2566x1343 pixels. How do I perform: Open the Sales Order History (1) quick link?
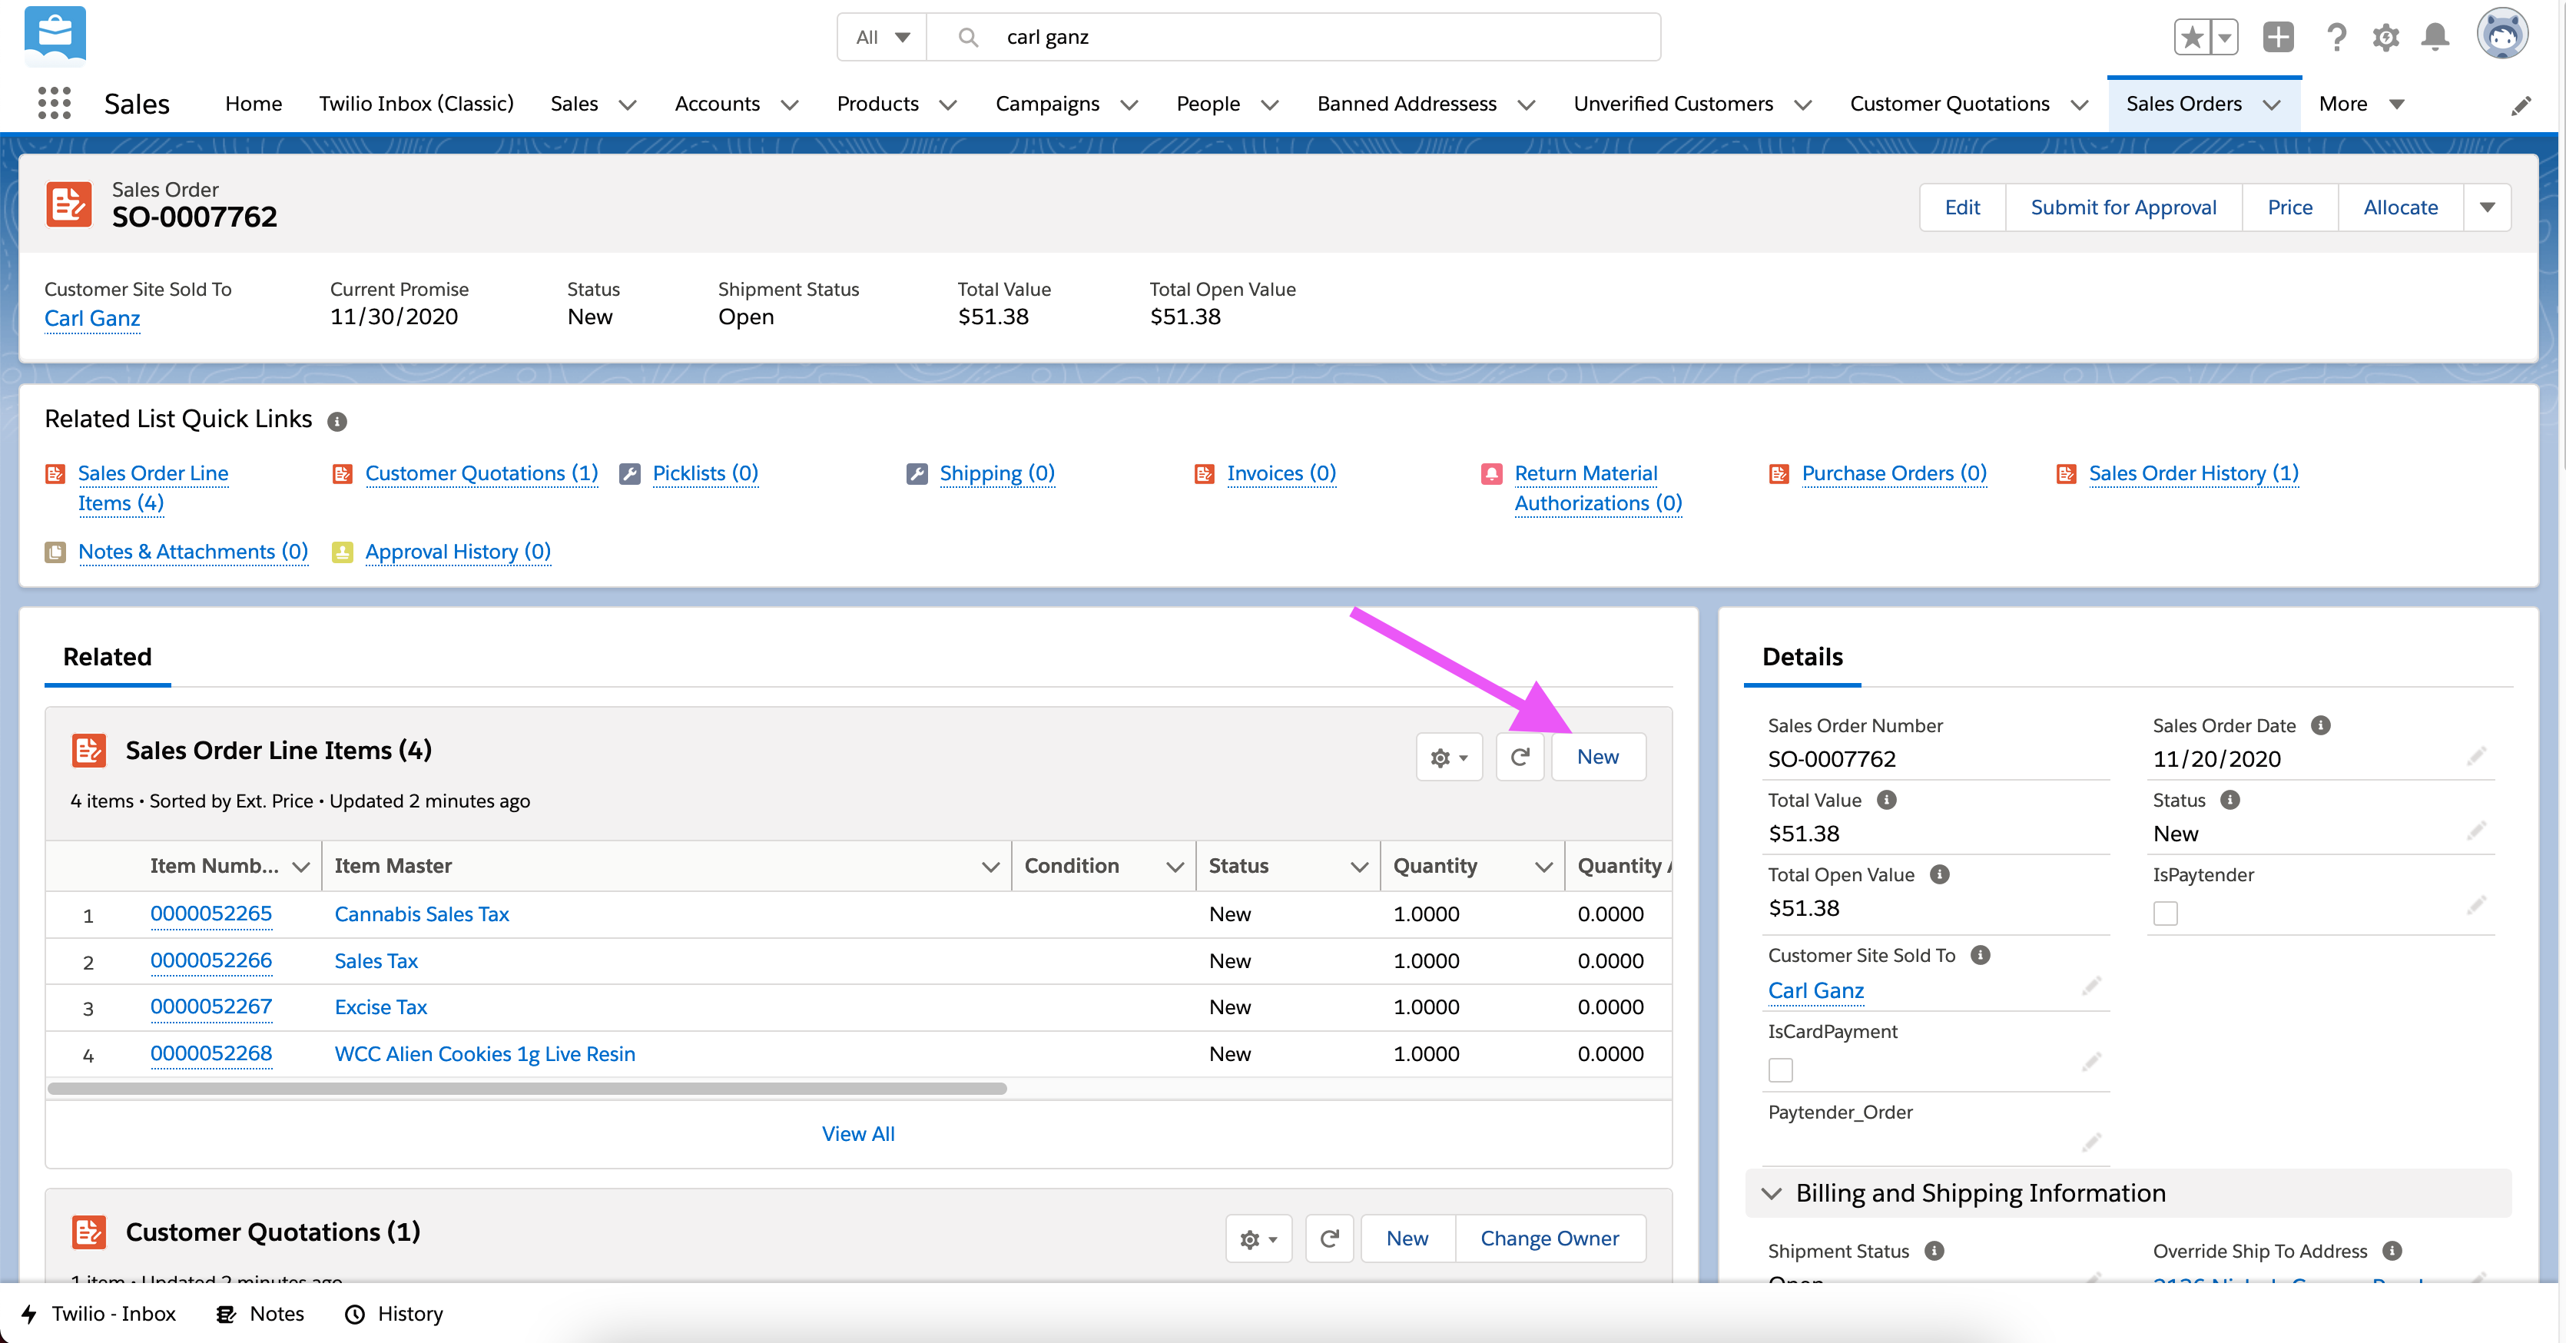(x=2194, y=473)
